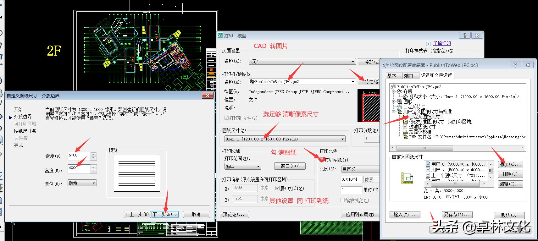Click the 下一步(N) button

(165, 214)
